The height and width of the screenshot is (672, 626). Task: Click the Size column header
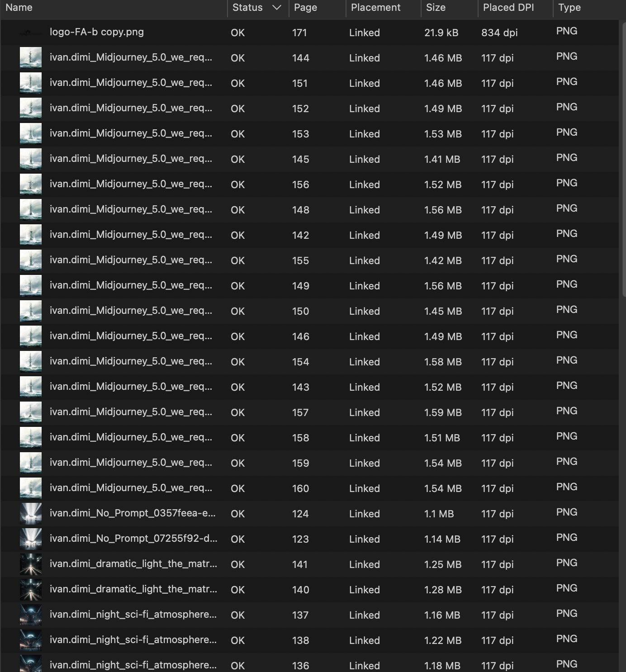[436, 8]
